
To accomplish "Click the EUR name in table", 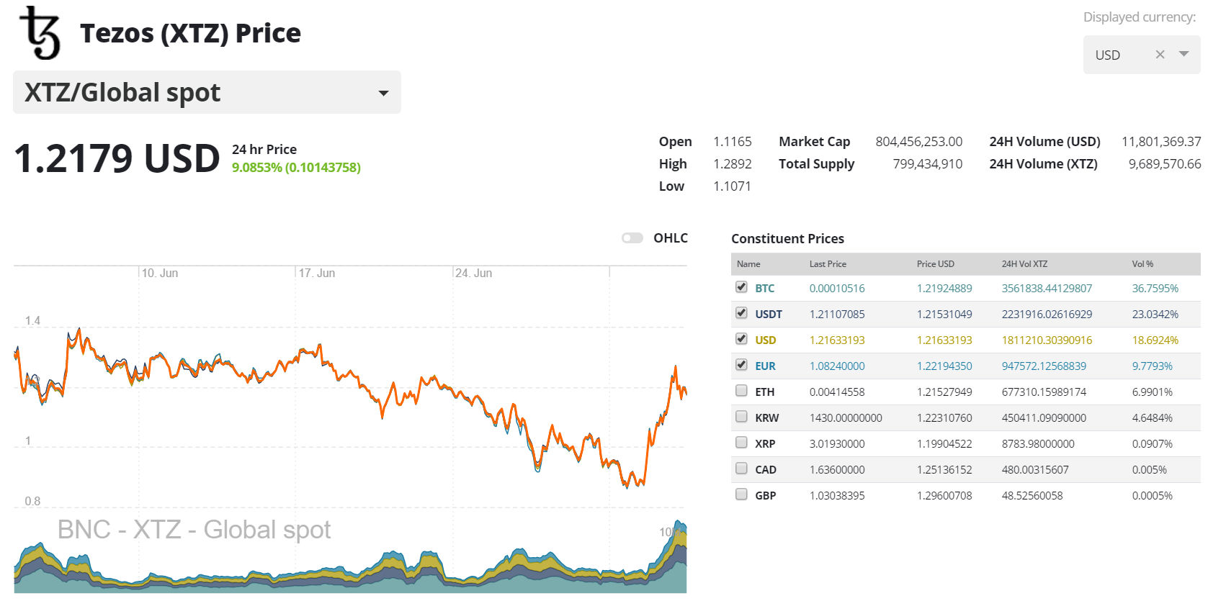I will tap(765, 366).
